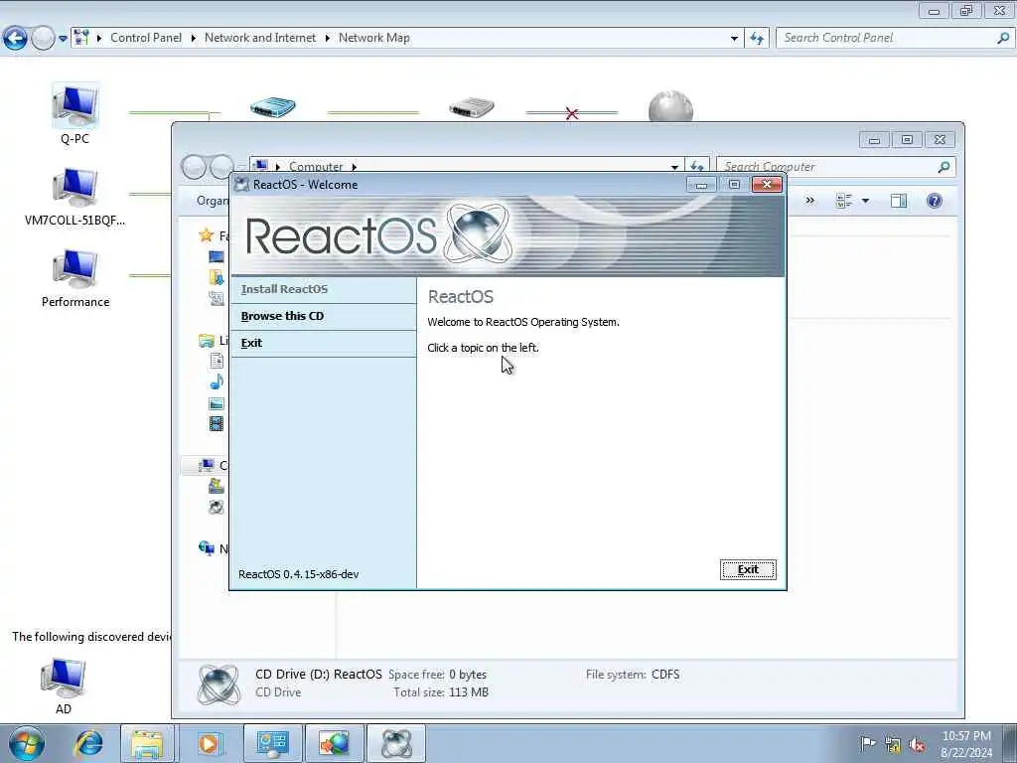Click the Computer breadcrumb in Explorer window

pos(316,167)
